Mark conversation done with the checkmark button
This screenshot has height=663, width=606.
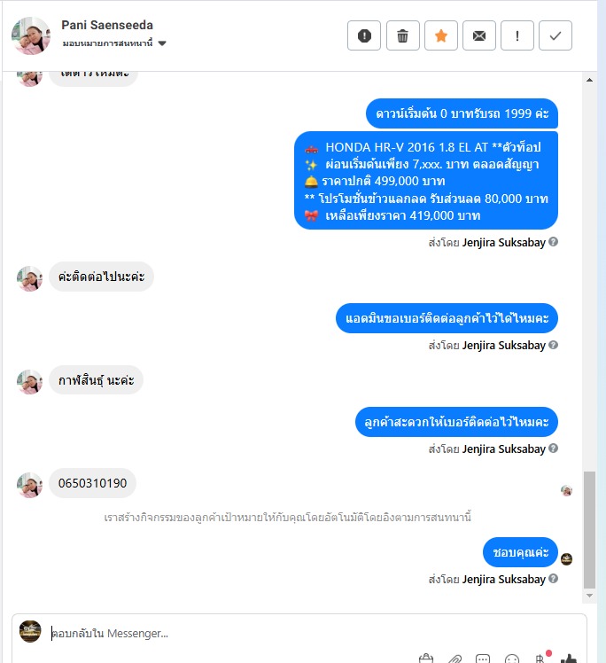point(555,35)
